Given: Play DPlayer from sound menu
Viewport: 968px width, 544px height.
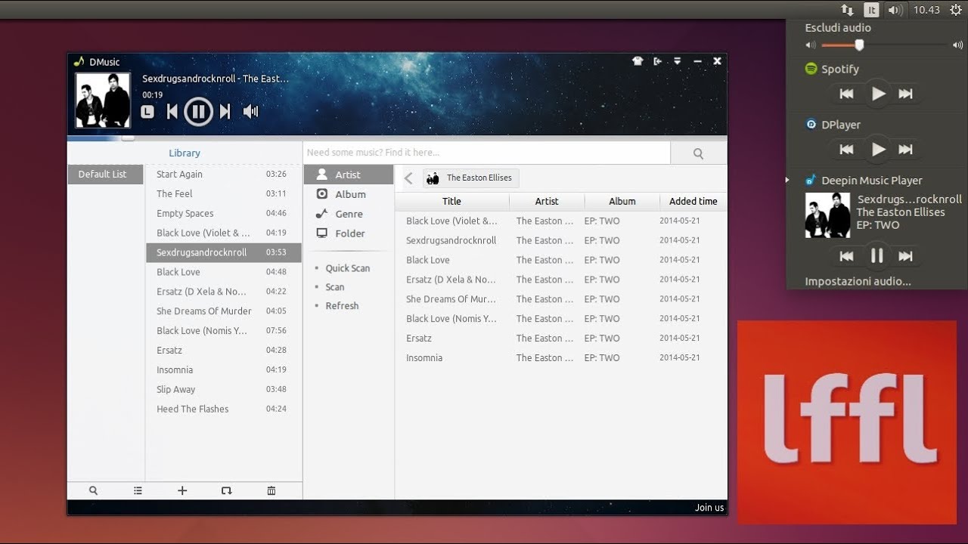Looking at the screenshot, I should tap(878, 150).
